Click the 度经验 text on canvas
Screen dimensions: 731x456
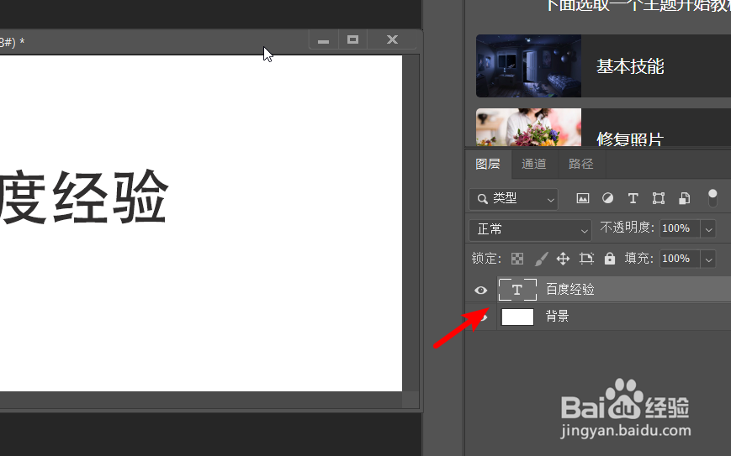(84, 197)
